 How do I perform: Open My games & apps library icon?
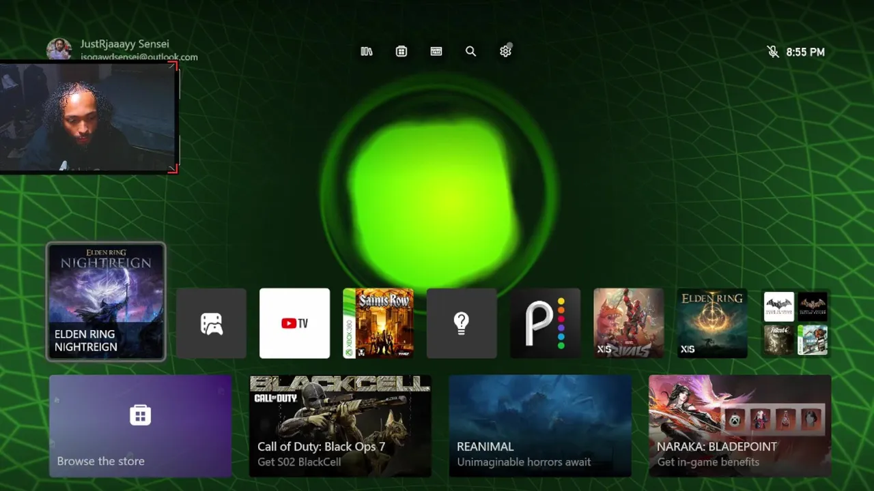(367, 51)
